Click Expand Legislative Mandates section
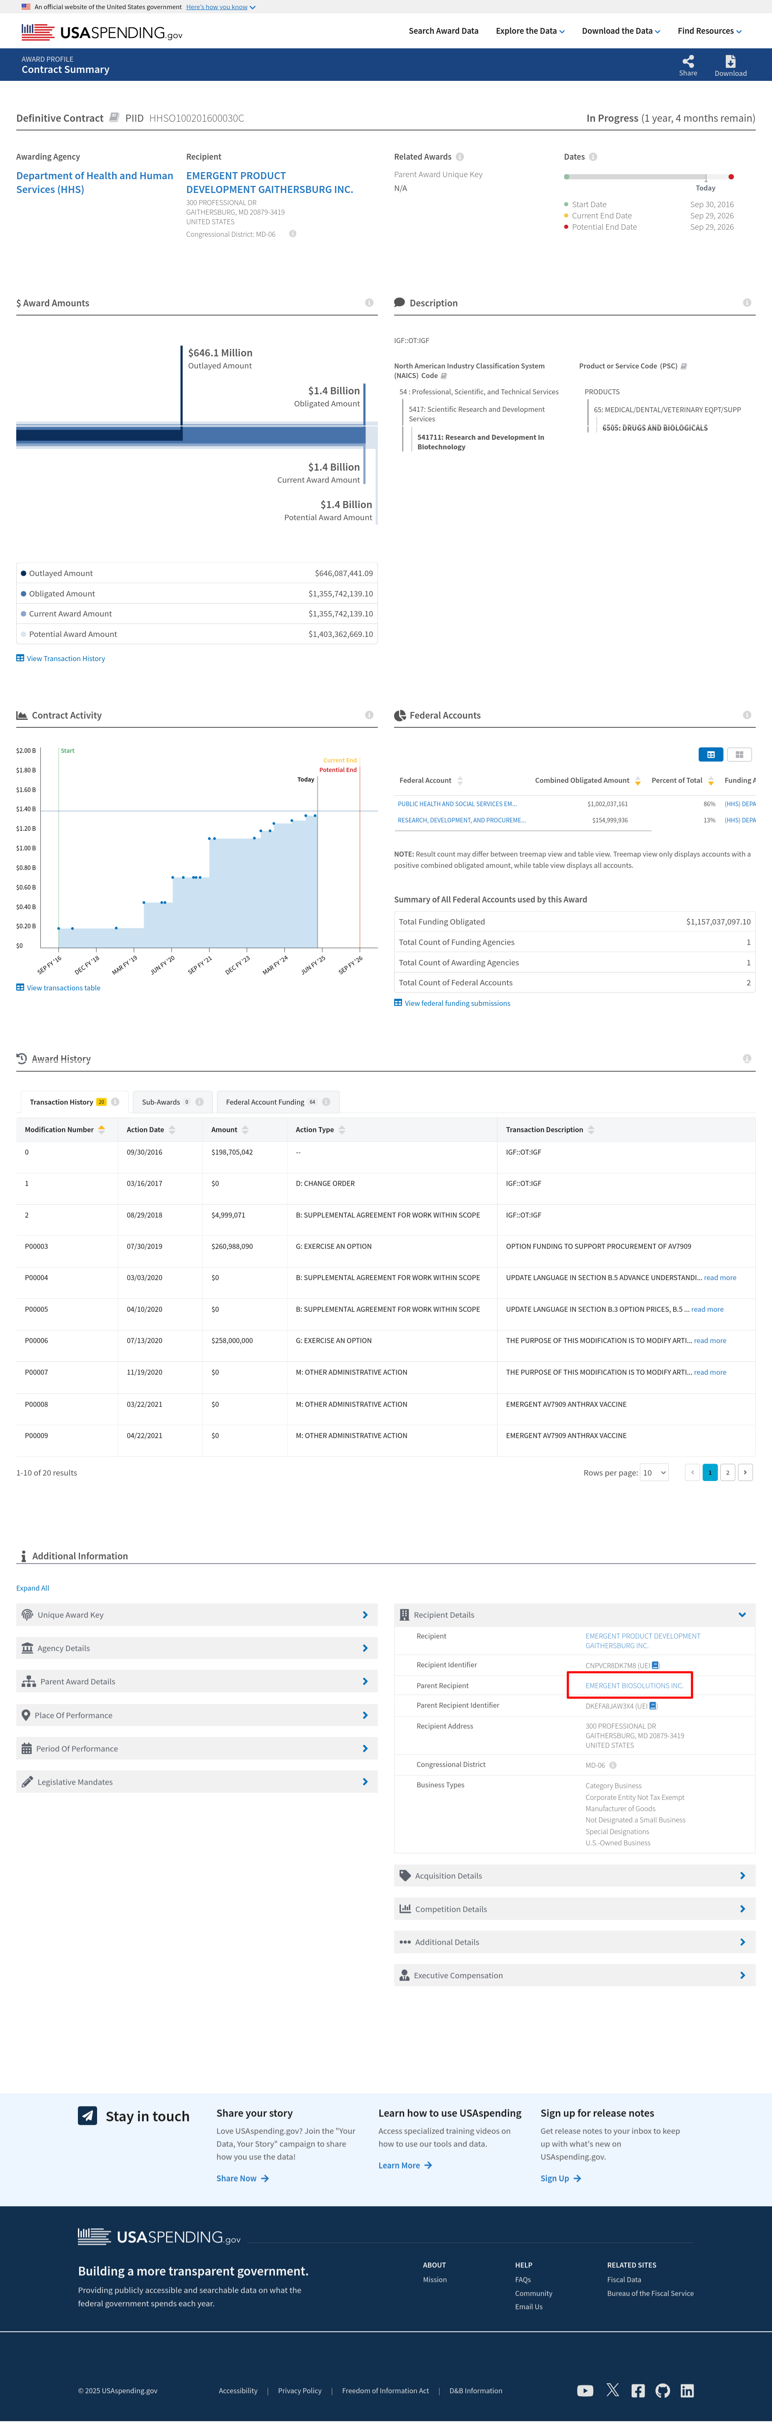The height and width of the screenshot is (2425, 772). [197, 1782]
